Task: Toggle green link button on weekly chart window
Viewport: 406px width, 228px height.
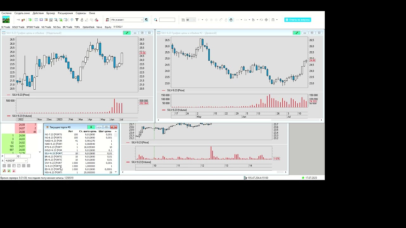Action: click(x=127, y=33)
